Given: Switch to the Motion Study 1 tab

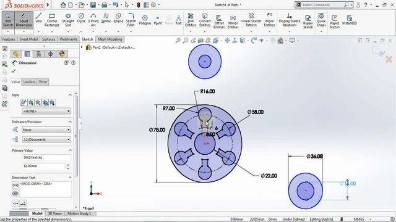Looking at the screenshot, I should (79, 213).
